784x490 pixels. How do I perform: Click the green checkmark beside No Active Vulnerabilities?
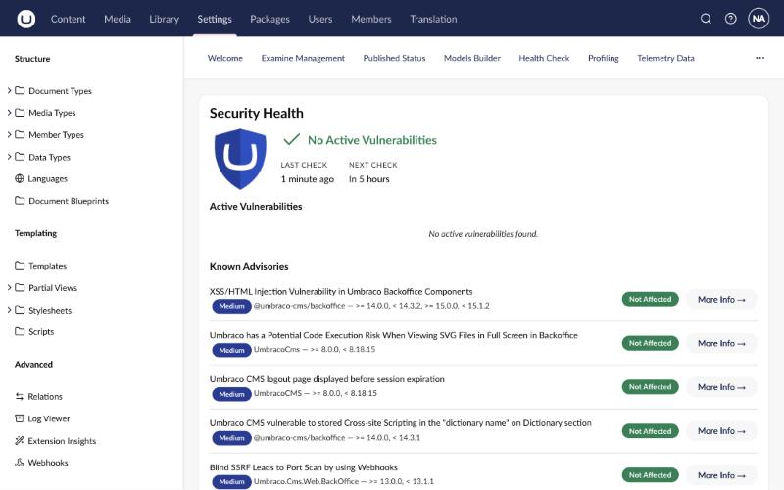point(291,139)
